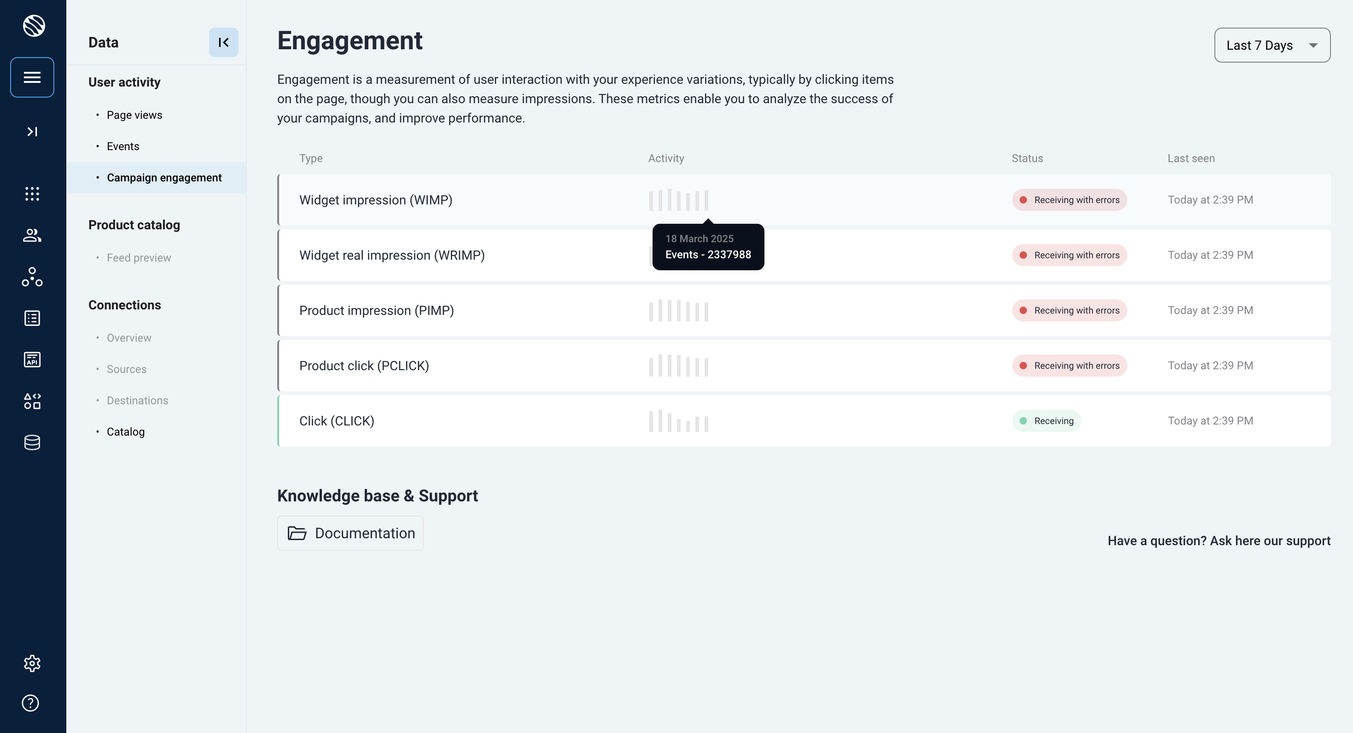Screen dimensions: 1353x733
Task: Open the nine-dot apps grid icon
Action: [32, 194]
